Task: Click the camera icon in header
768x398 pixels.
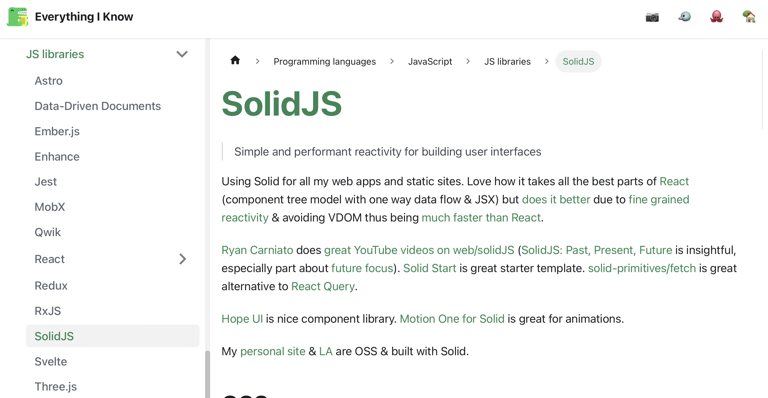Action: click(x=652, y=17)
